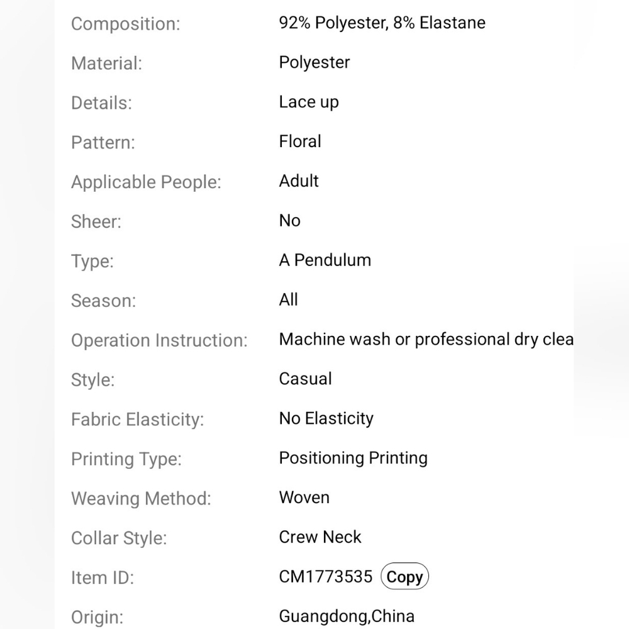Click the Positioning Printing value
This screenshot has width=629, height=629.
(353, 458)
